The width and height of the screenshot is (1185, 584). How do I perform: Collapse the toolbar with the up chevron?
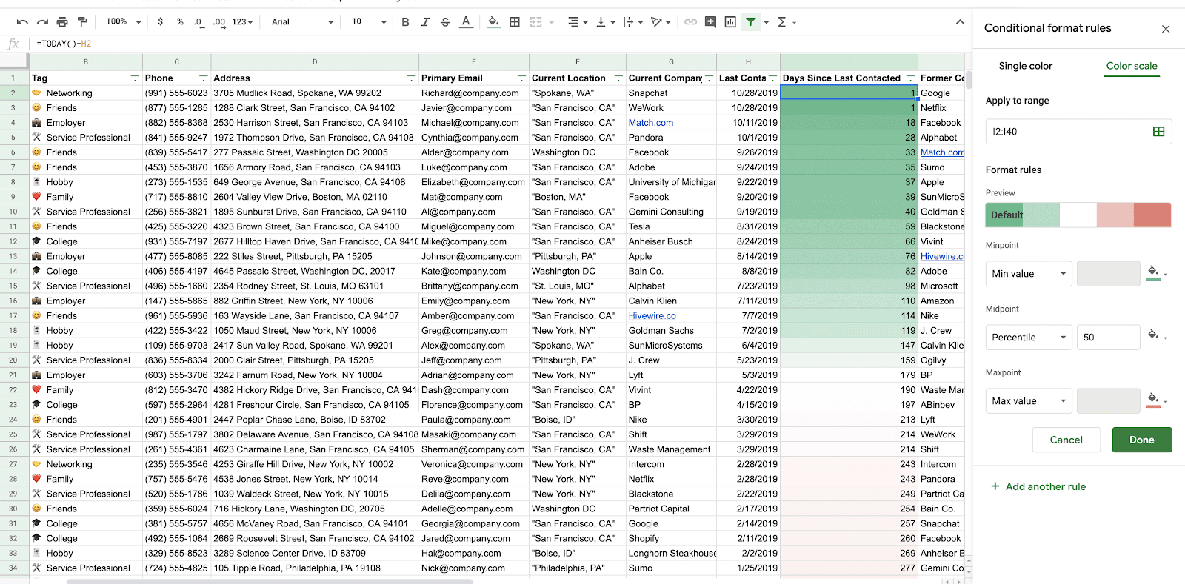tap(960, 22)
